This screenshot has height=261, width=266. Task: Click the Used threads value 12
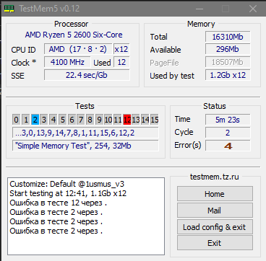tap(121, 62)
